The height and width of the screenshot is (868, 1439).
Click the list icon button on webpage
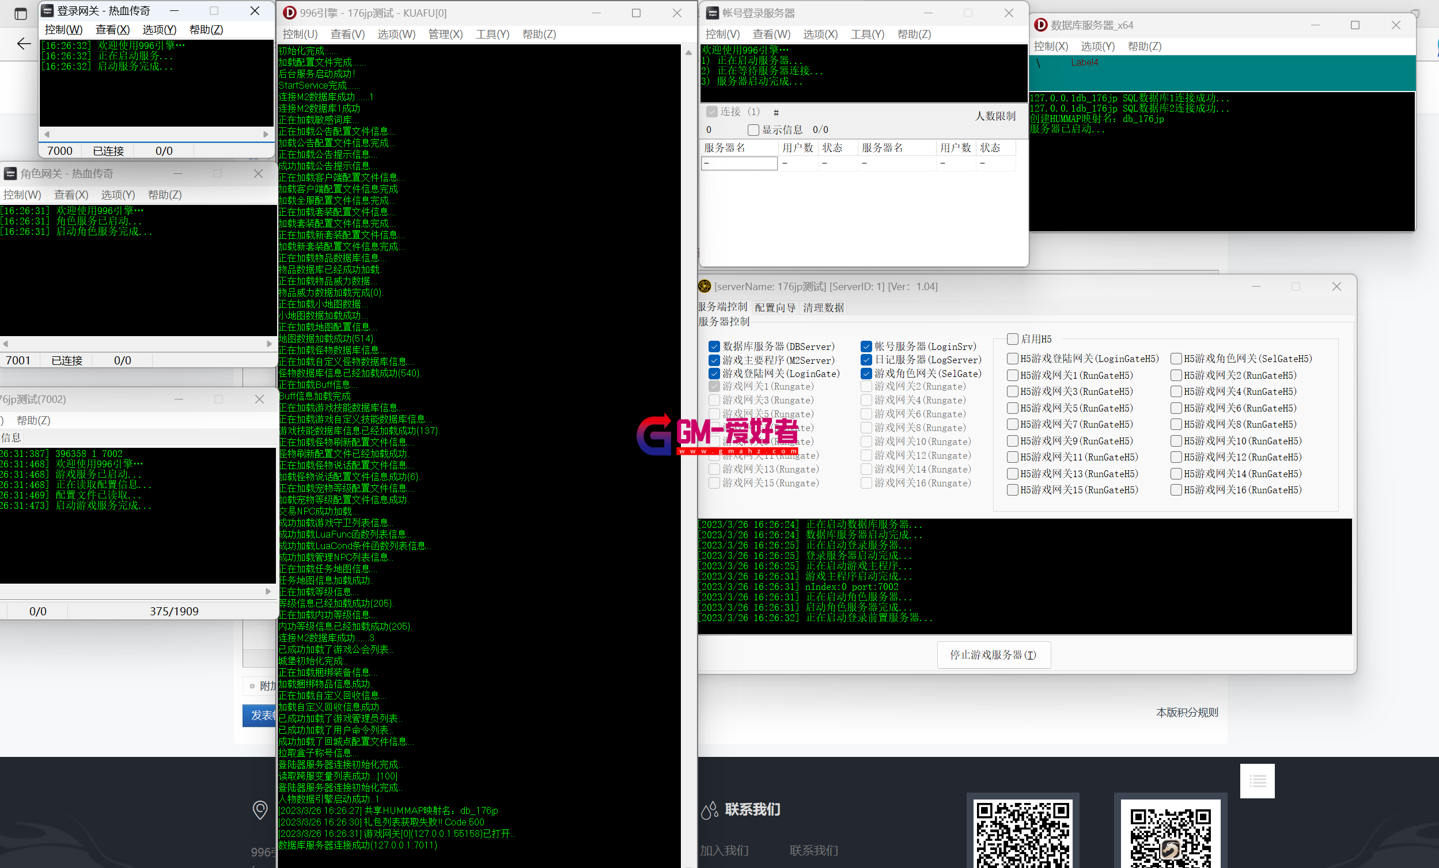[x=1258, y=781]
